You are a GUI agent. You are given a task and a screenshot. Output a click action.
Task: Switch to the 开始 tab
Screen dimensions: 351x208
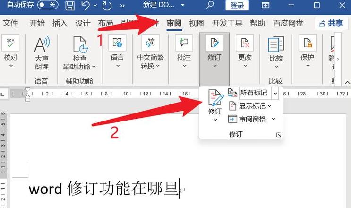pyautogui.click(x=37, y=23)
